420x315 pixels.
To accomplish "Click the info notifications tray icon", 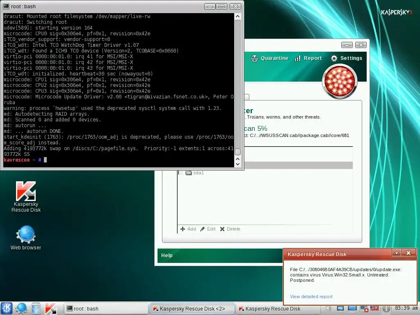I will coord(386,309).
